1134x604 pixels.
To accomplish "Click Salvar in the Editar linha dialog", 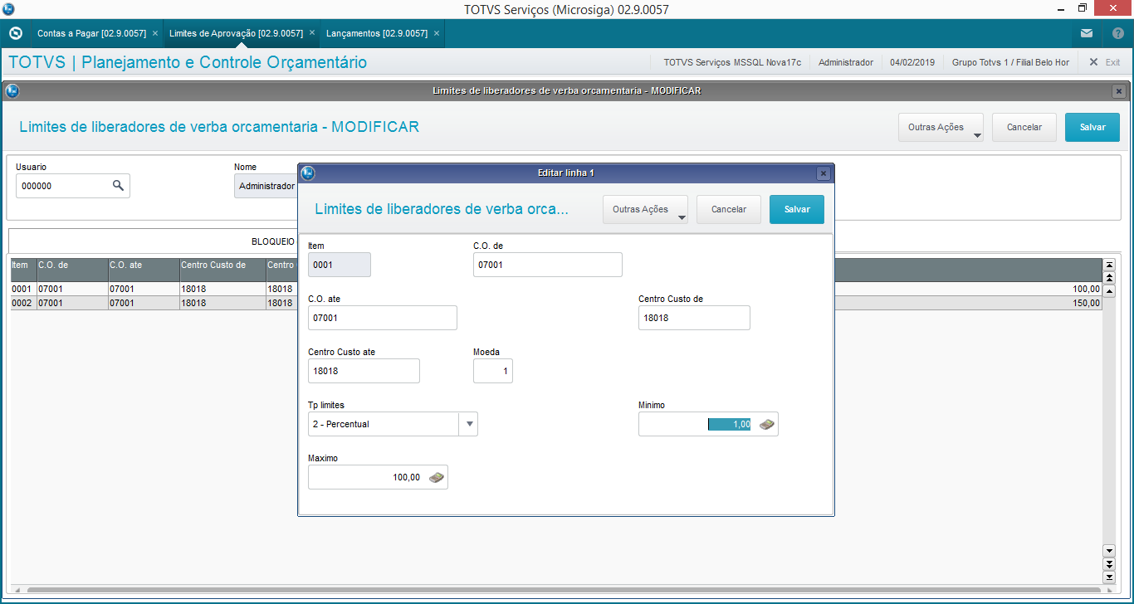I will (797, 210).
